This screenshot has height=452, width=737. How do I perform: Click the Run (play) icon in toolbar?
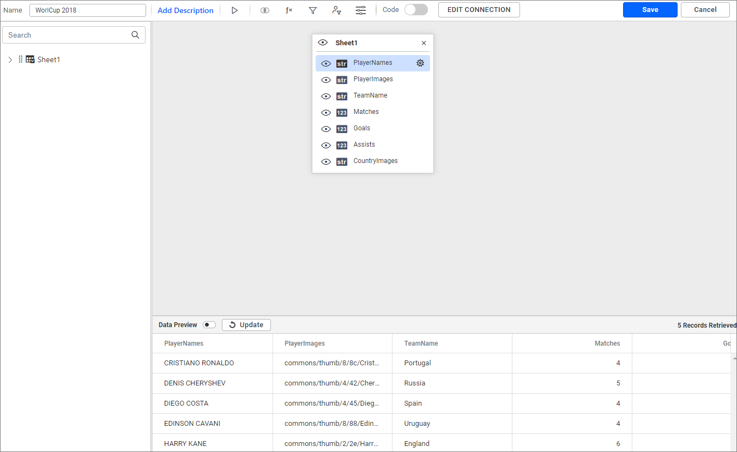(234, 10)
